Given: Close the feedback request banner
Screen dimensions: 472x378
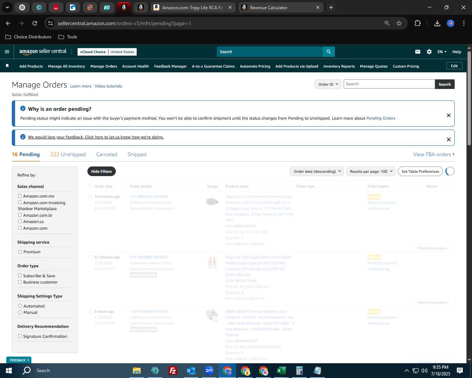Looking at the screenshot, I should point(449,140).
